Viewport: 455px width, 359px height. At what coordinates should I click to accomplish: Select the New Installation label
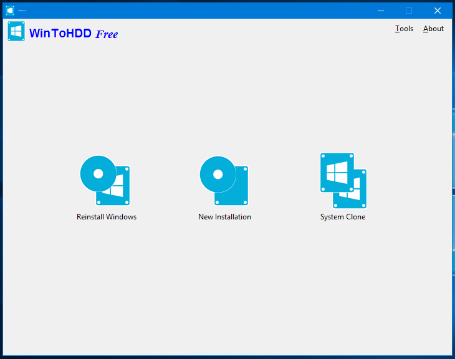click(x=224, y=217)
